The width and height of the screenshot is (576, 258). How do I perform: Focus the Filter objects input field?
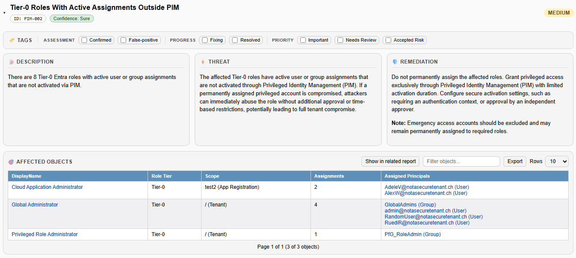(x=461, y=161)
